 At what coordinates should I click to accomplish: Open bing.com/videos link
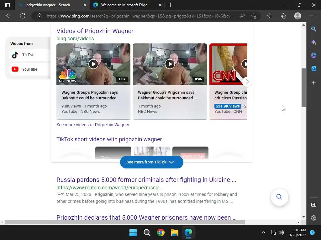tap(75, 38)
